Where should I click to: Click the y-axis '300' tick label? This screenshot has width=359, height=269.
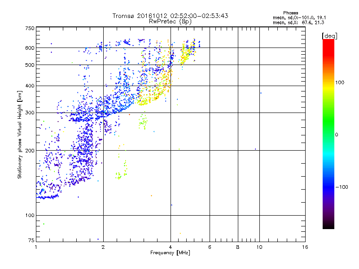tap(30, 113)
